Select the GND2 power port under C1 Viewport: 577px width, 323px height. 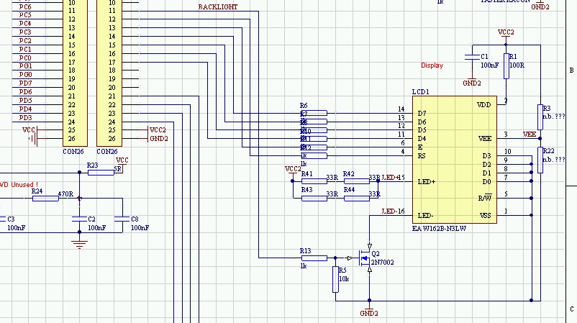(x=472, y=81)
